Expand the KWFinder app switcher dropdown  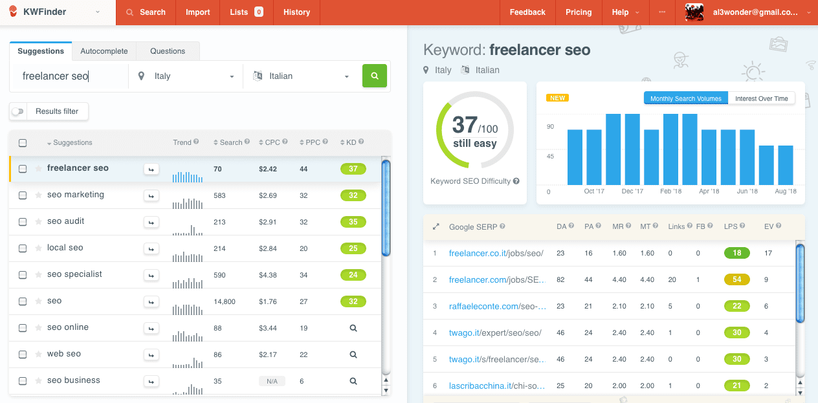pos(97,12)
